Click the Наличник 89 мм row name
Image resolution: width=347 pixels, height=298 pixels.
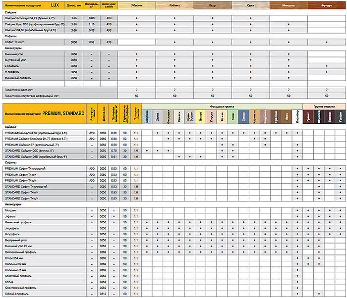tap(15, 264)
